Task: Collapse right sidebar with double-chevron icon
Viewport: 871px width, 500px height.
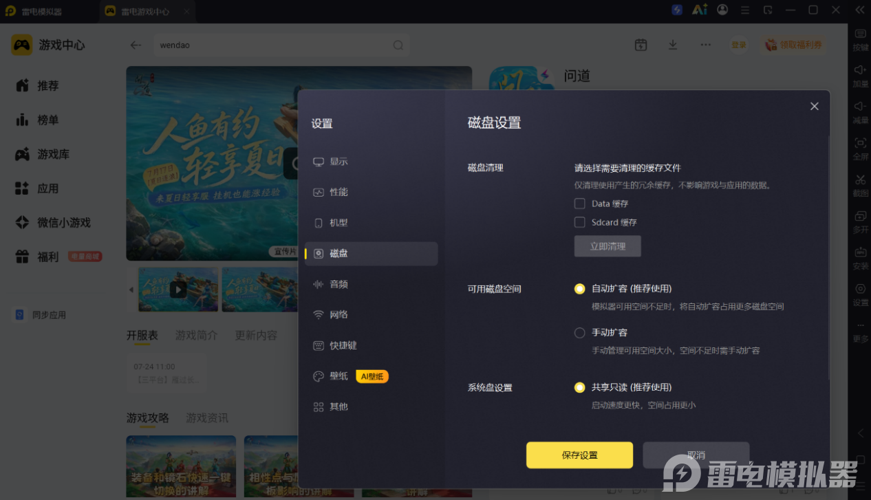Action: [x=859, y=10]
